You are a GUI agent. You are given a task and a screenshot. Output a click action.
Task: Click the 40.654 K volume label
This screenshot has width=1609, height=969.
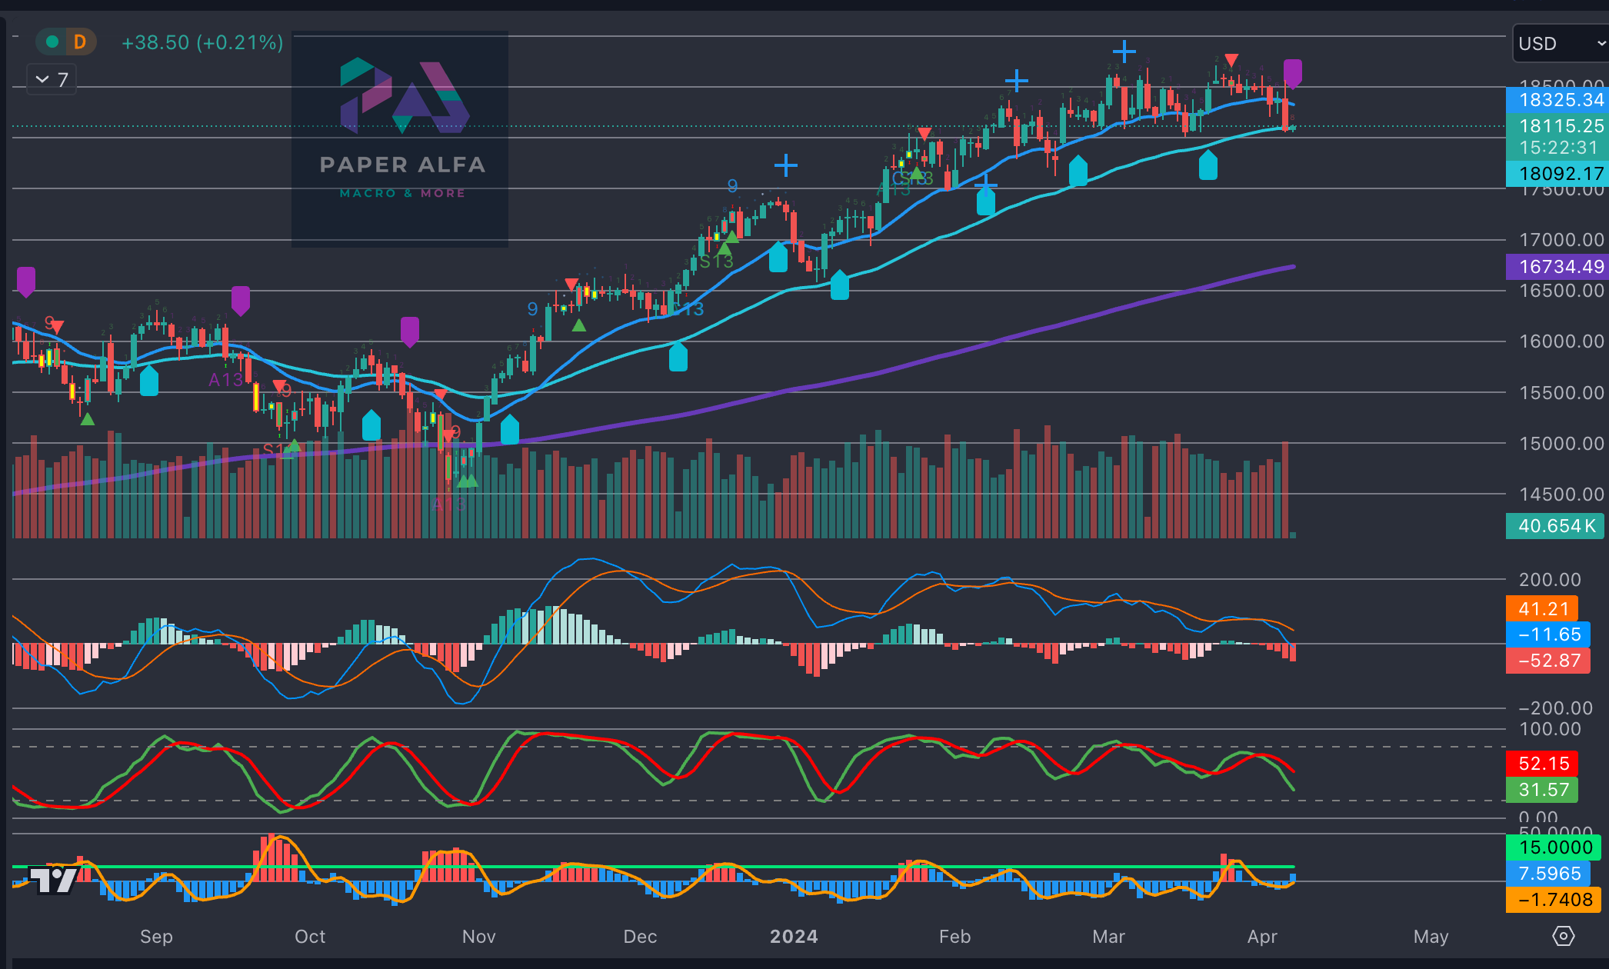[x=1555, y=526]
